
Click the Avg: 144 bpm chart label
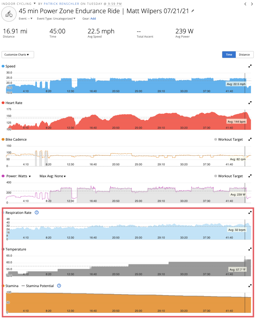pyautogui.click(x=236, y=122)
